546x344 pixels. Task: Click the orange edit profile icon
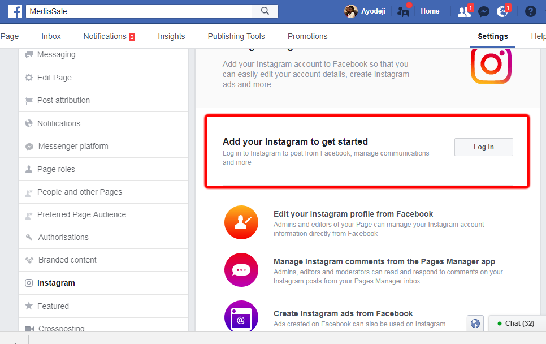[x=241, y=222]
